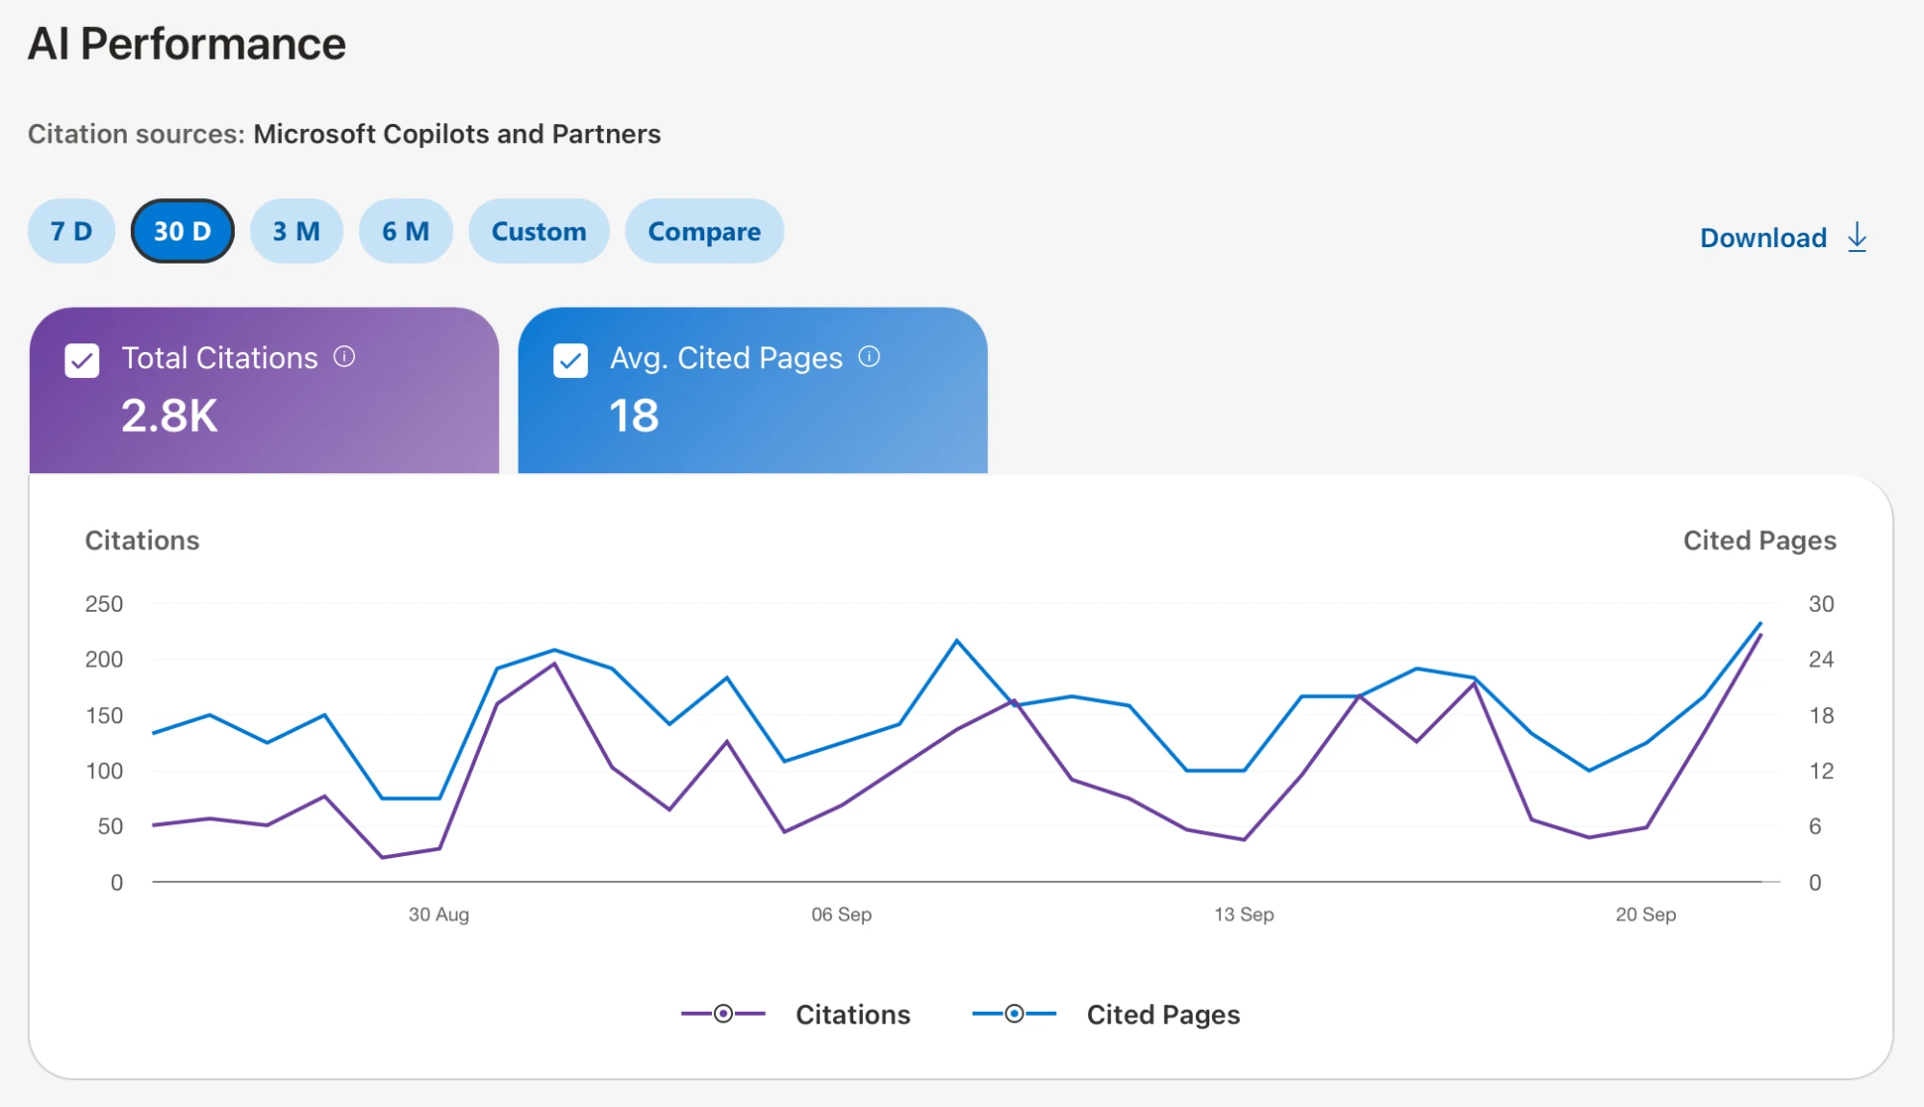Screen dimensions: 1924x1107
Task: Click the 250 label on the Citations axis
Action: pos(104,604)
